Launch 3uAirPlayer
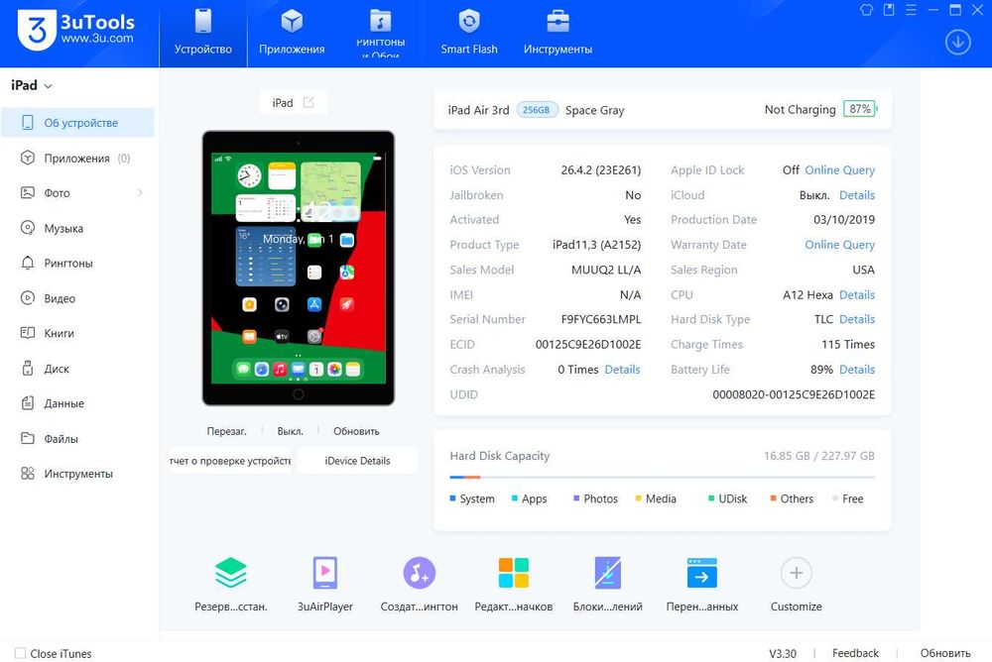 click(x=325, y=584)
